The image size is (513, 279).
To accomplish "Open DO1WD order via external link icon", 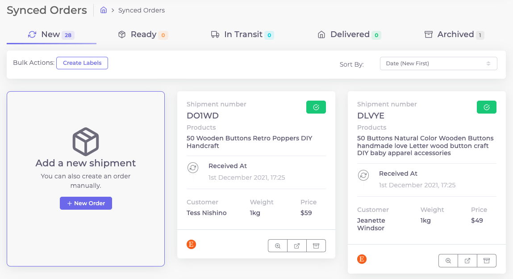I will coord(297,246).
